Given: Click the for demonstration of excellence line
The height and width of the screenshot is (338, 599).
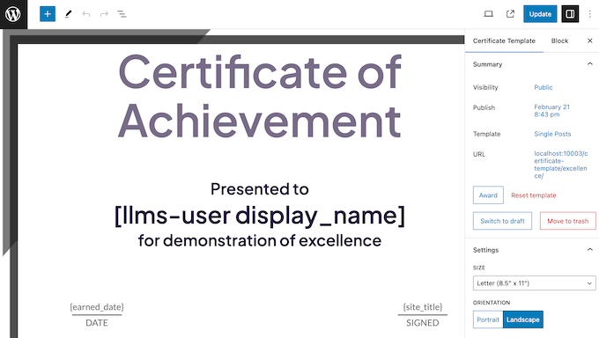Looking at the screenshot, I should click(x=260, y=240).
